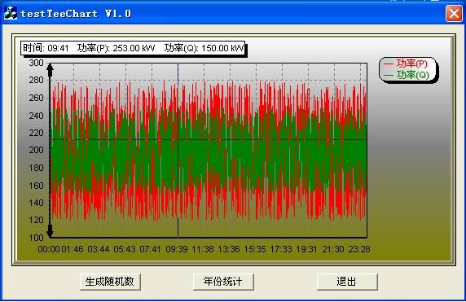Click the 19:31 time axis label
Screen dimensions: 466x302
click(x=307, y=249)
